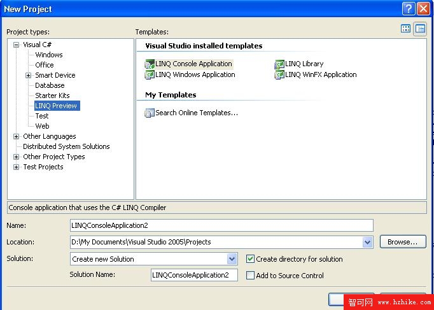Viewport: 434px width, 310px height.
Task: Select the LINQ WinFX Application template icon
Action: point(279,74)
